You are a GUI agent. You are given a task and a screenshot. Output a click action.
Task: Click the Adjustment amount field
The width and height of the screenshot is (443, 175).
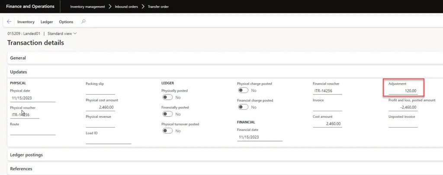(403, 91)
